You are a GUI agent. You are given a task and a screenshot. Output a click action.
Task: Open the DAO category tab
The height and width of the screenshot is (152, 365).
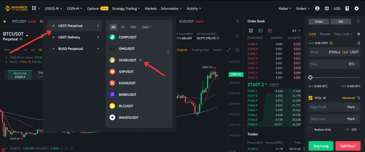[147, 27]
